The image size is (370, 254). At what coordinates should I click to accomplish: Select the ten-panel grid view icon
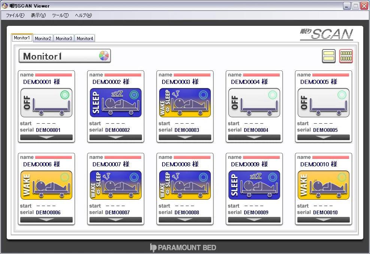point(346,56)
